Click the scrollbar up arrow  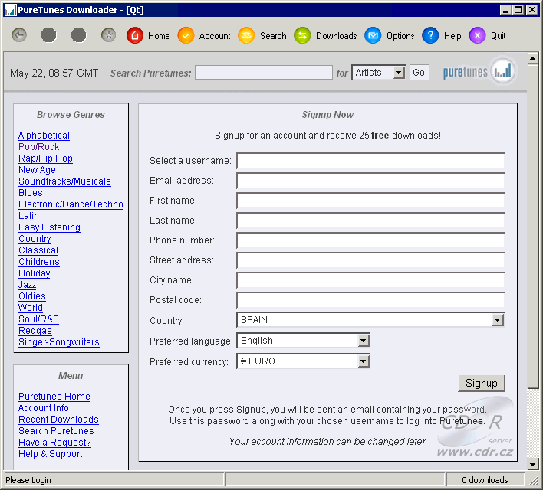click(x=533, y=58)
